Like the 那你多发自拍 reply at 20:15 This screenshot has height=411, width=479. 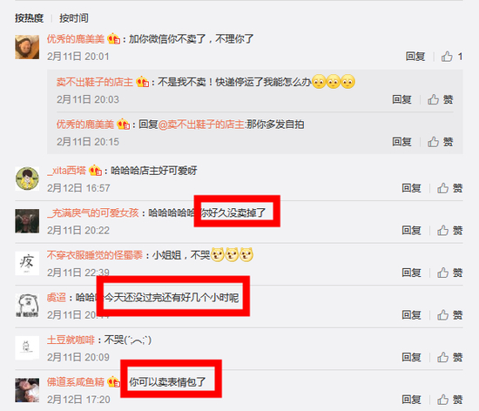click(440, 142)
